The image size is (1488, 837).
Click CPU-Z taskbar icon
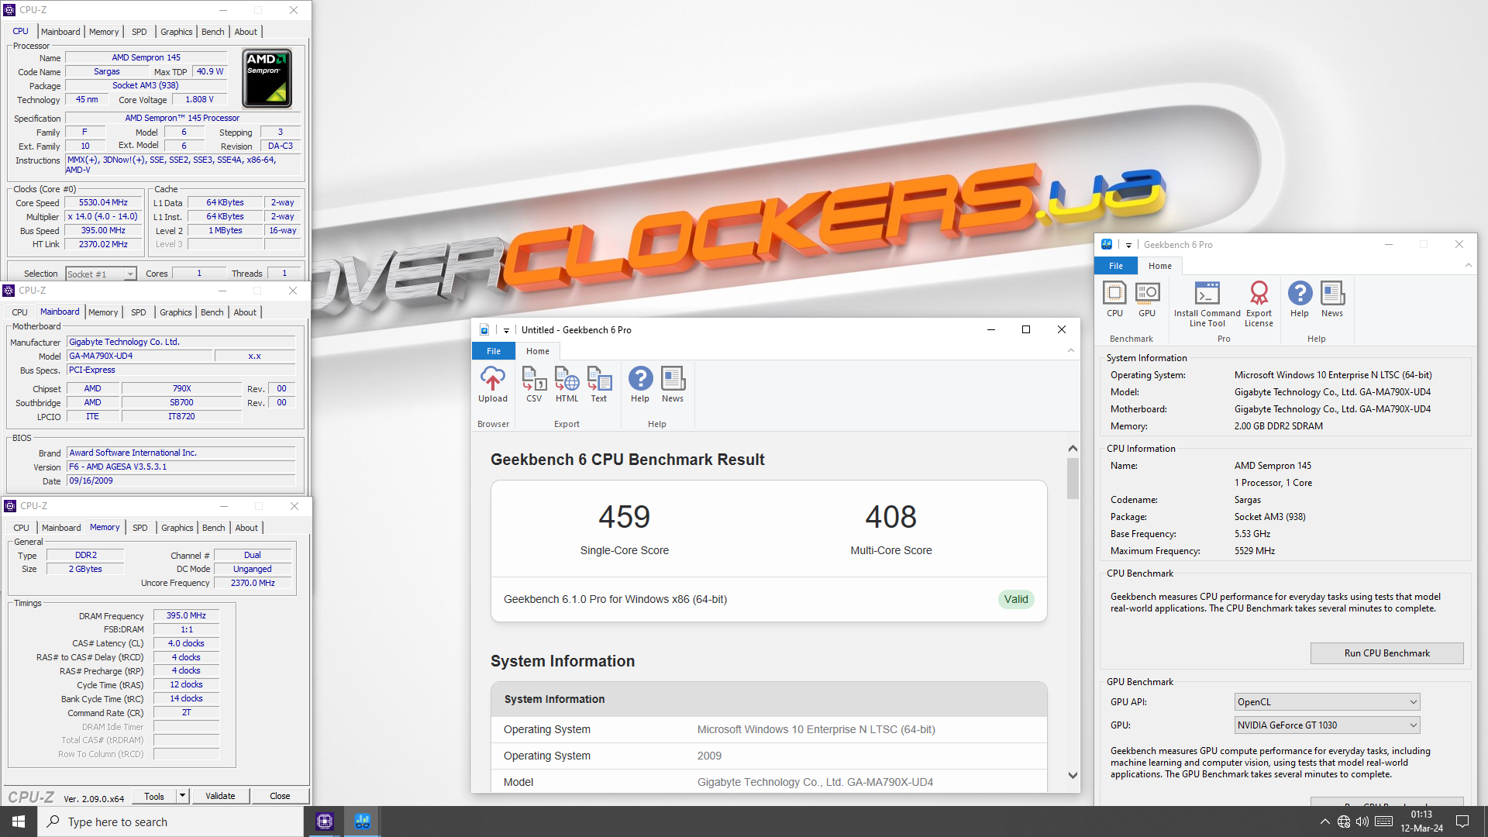[x=325, y=821]
